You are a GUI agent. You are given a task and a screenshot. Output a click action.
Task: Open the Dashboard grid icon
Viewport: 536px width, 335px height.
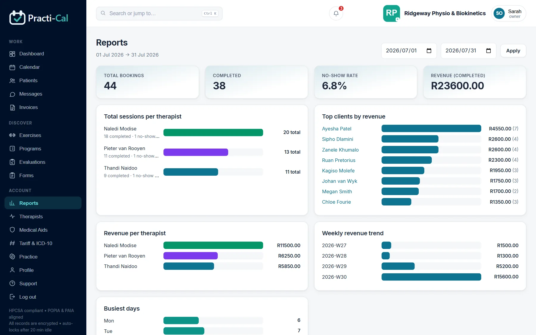(x=12, y=54)
